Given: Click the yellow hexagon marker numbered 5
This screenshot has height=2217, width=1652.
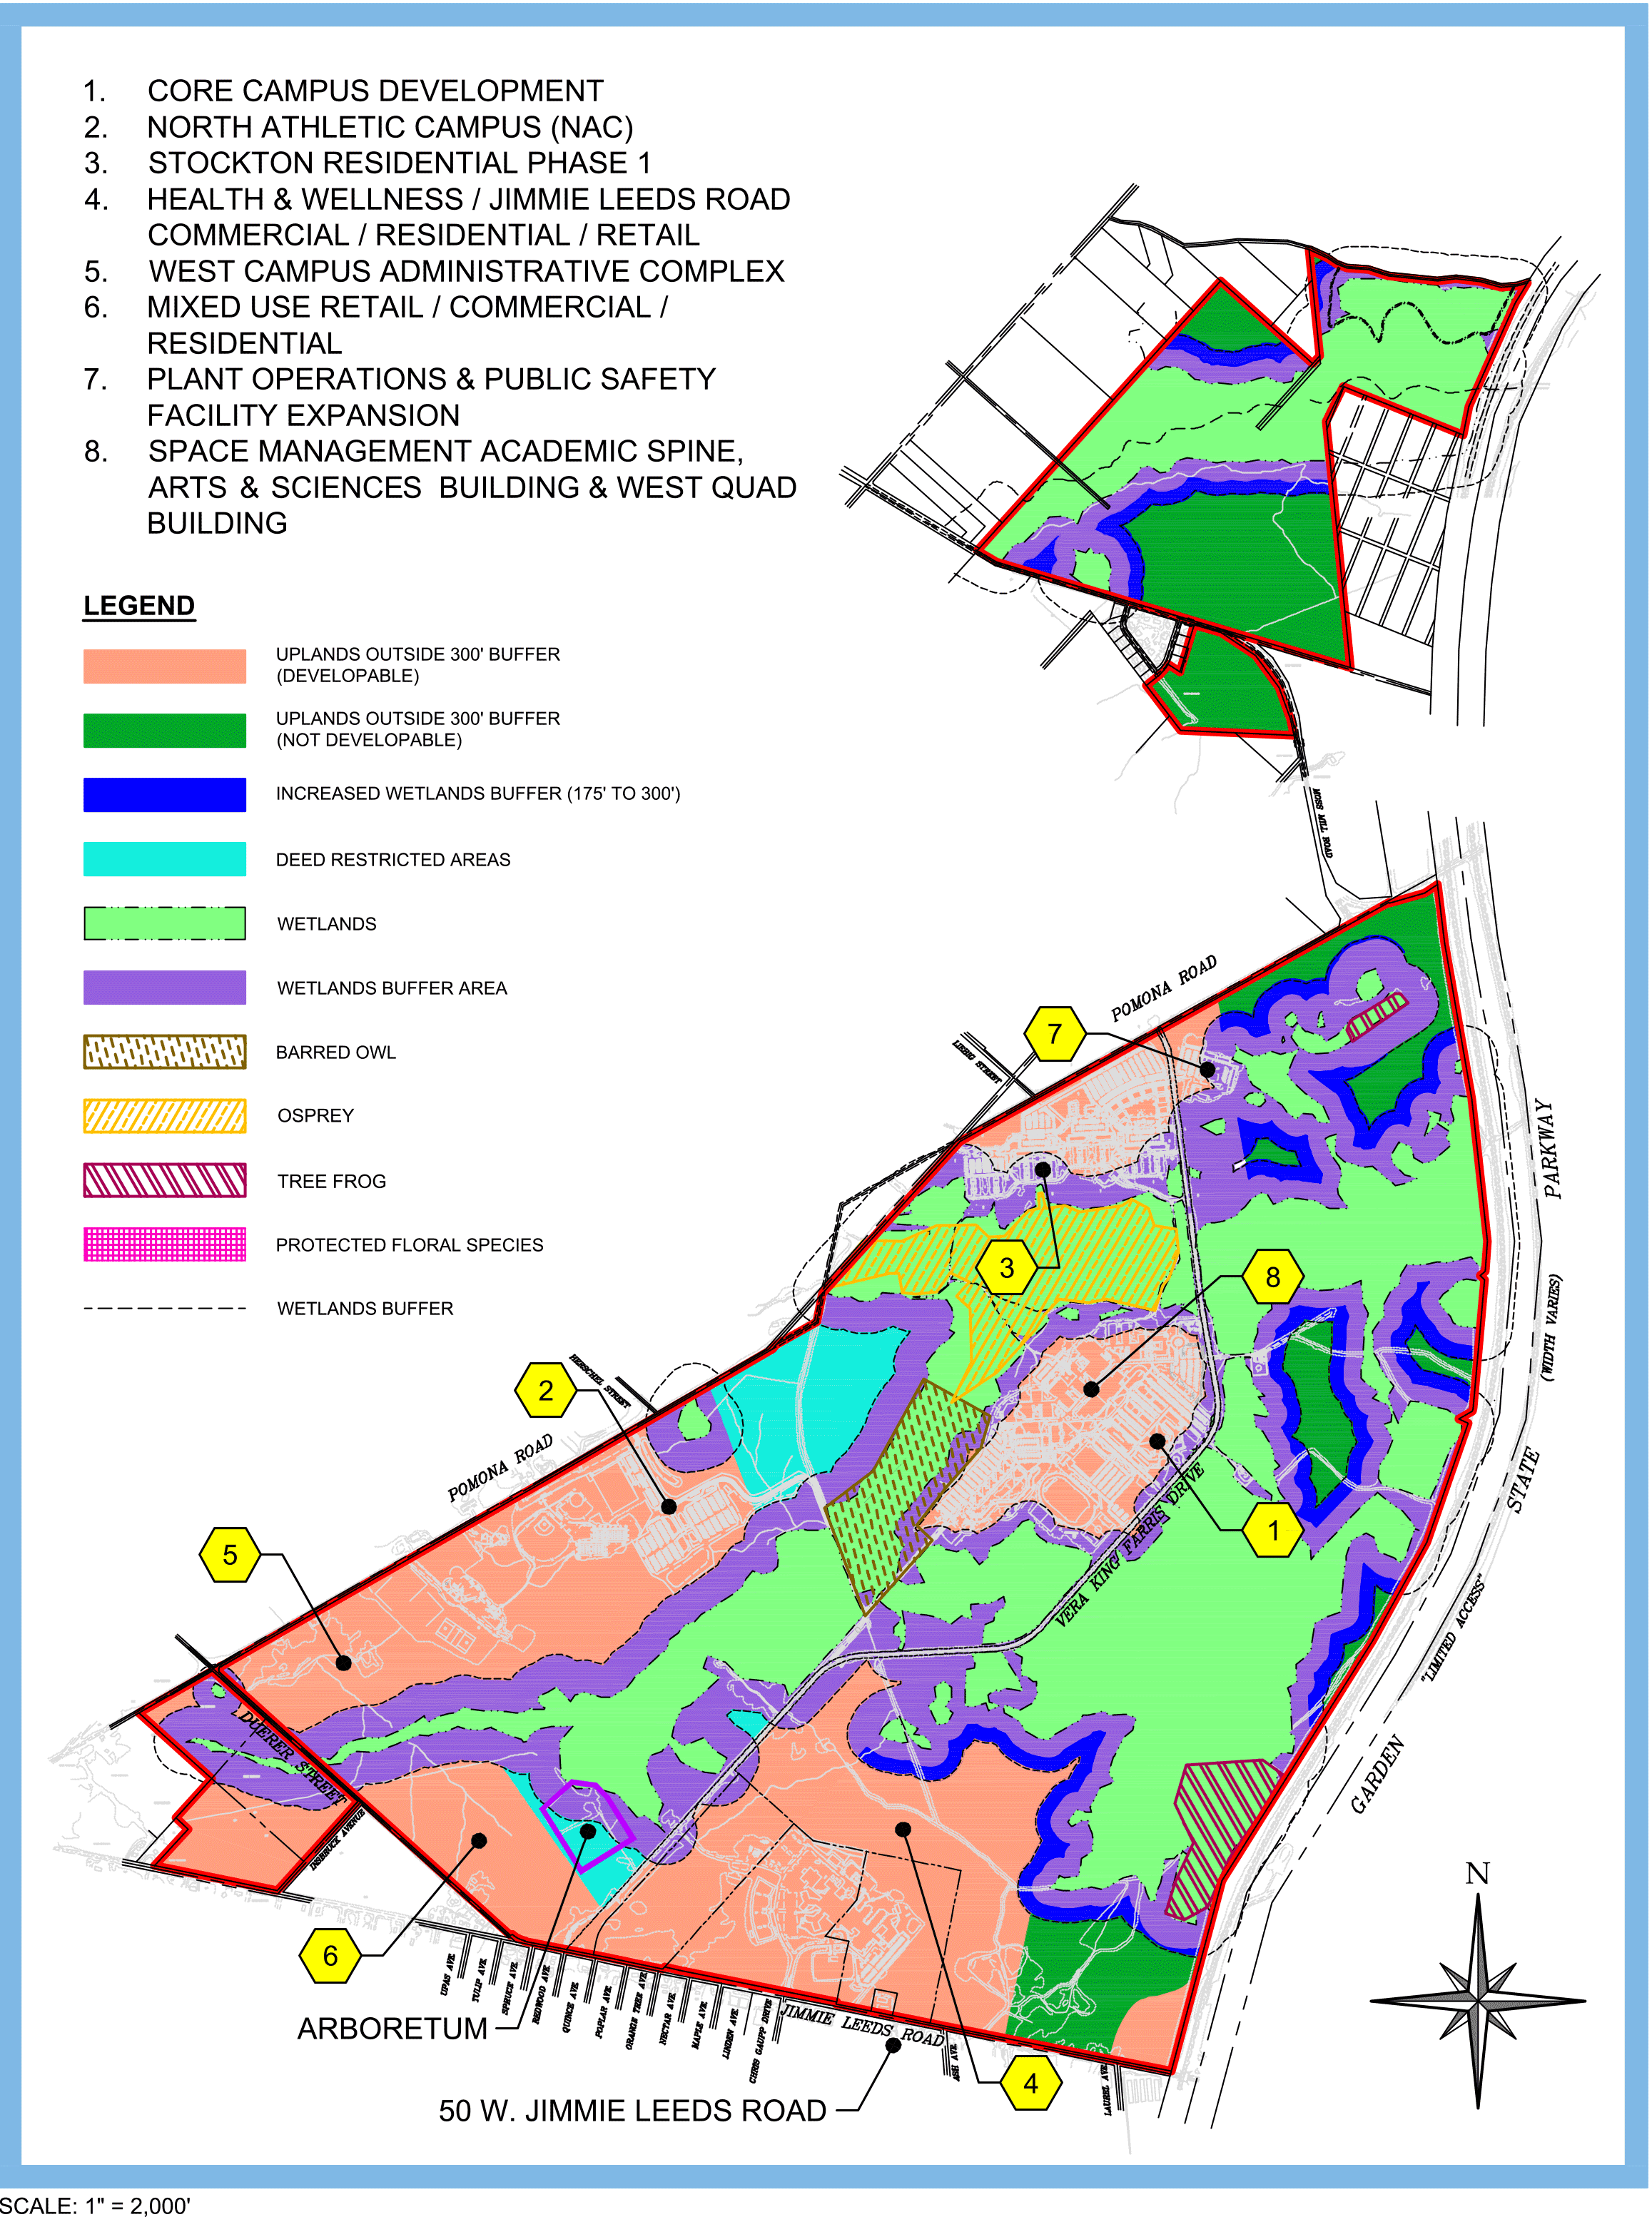Looking at the screenshot, I should (x=230, y=1555).
